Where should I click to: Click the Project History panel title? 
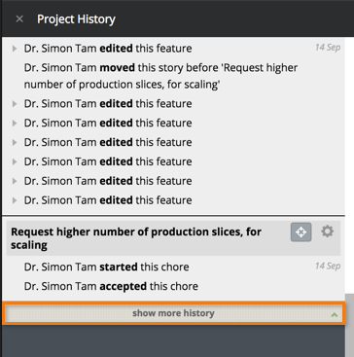[76, 19]
